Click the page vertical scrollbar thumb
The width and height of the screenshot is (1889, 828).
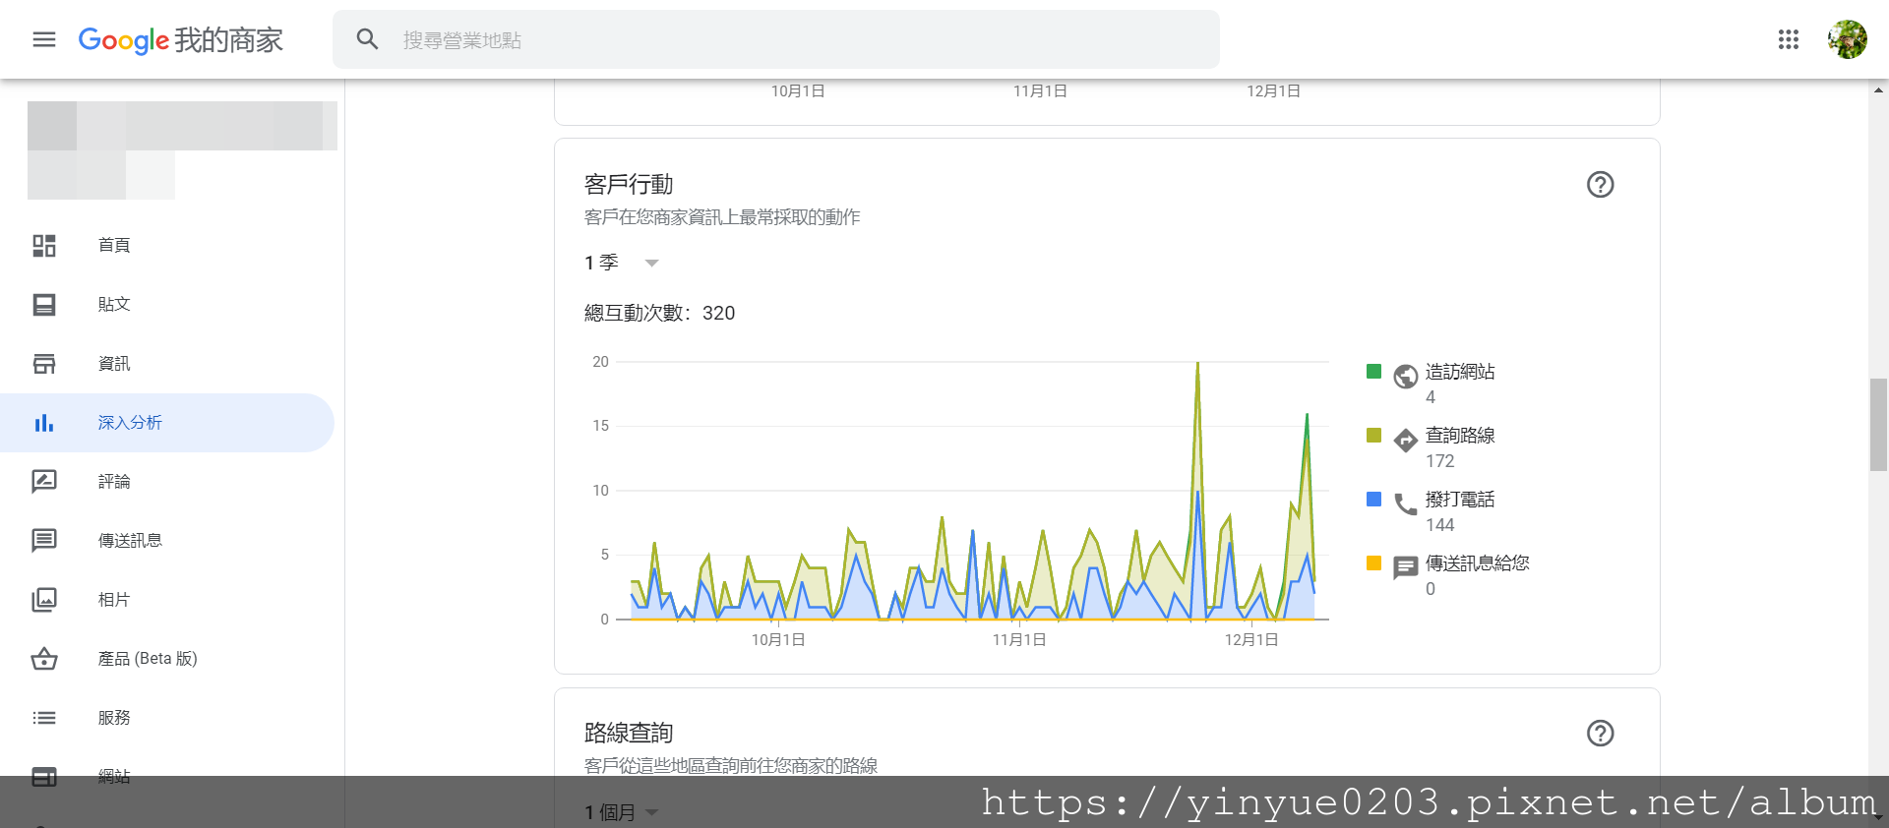(x=1878, y=424)
